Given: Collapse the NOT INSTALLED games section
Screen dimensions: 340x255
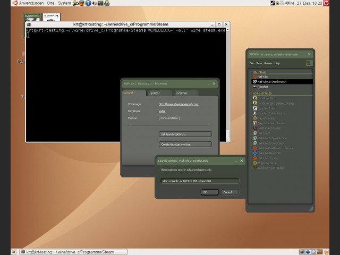Looking at the screenshot, I should click(249, 93).
